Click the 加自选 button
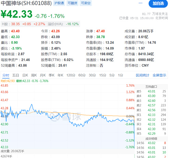171x158 pixels. [158, 3]
